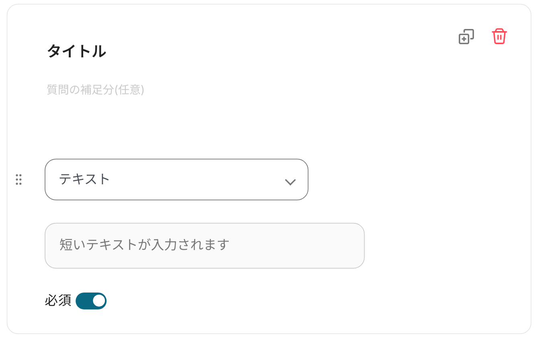
Task: Remove this card via the trash can
Action: click(499, 37)
